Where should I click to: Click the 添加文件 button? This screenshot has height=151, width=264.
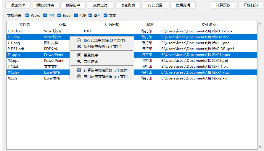(18, 5)
